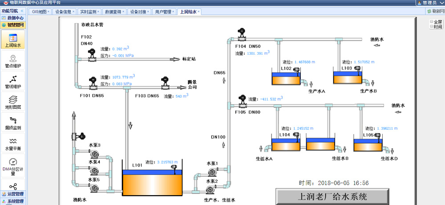This screenshot has height=205, width=445.
Task: Toggle the 时间 checkbox
Action: pos(431,27)
